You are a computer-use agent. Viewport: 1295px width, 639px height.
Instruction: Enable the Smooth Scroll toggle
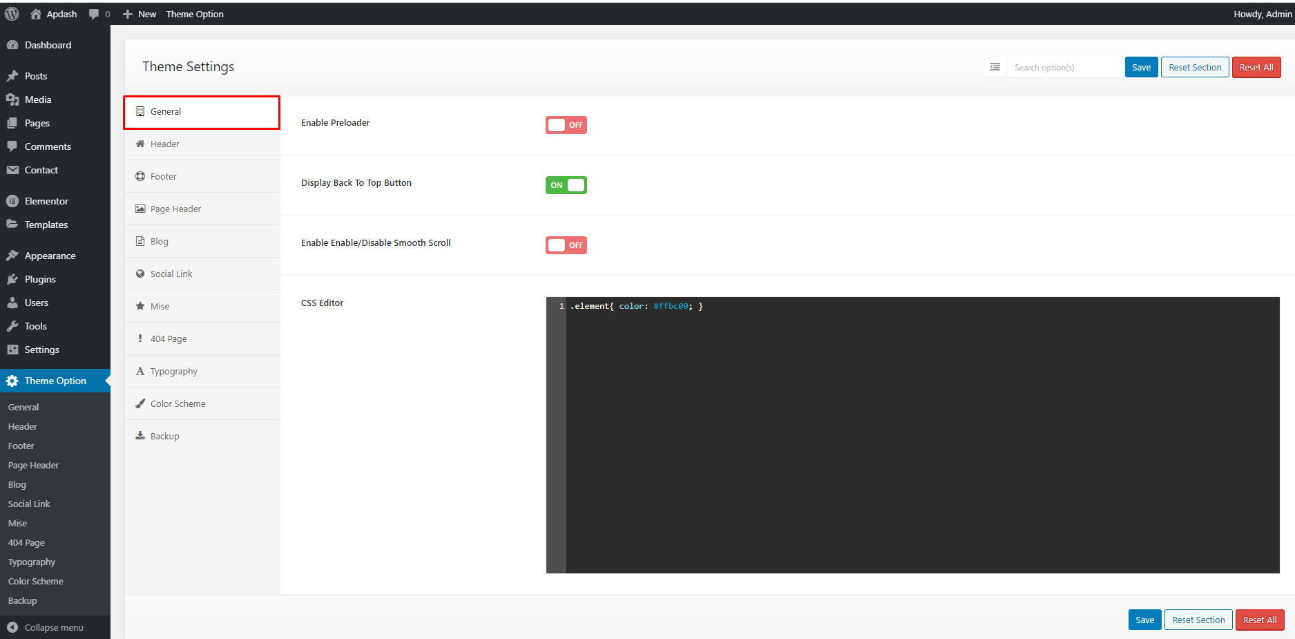coord(566,245)
